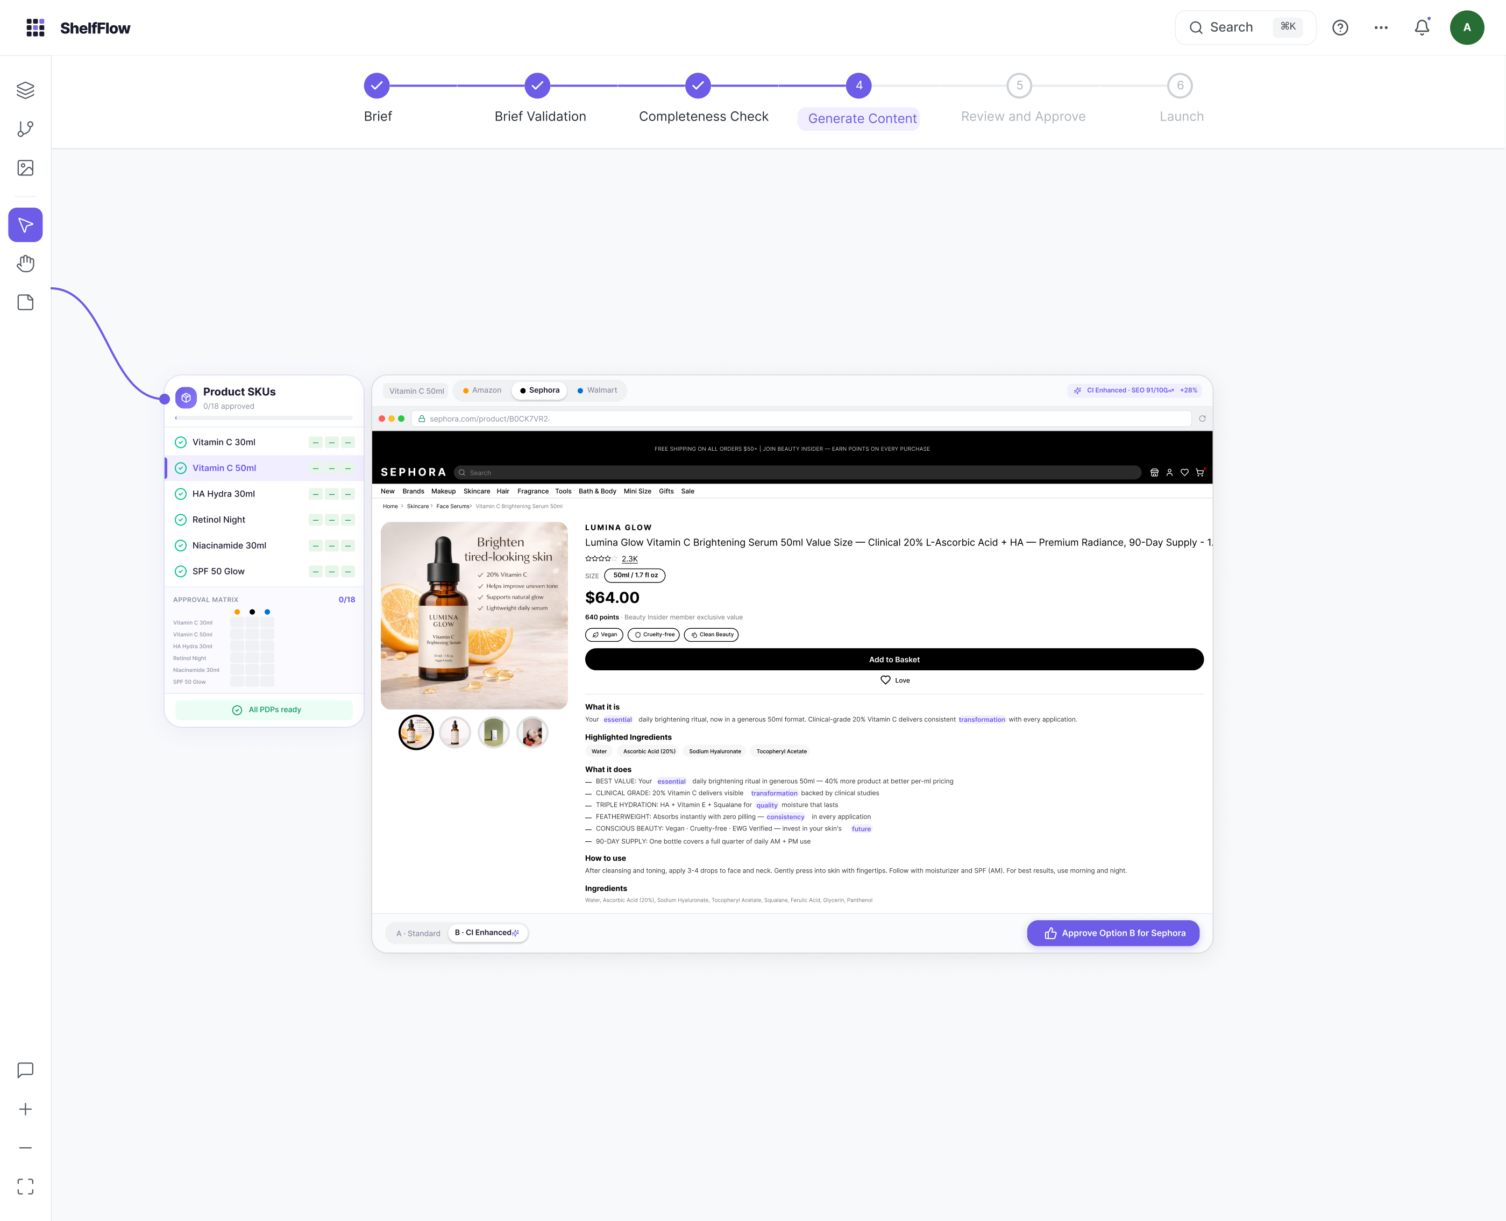The width and height of the screenshot is (1506, 1221).
Task: Switch to the Amazon tab
Action: tap(482, 391)
